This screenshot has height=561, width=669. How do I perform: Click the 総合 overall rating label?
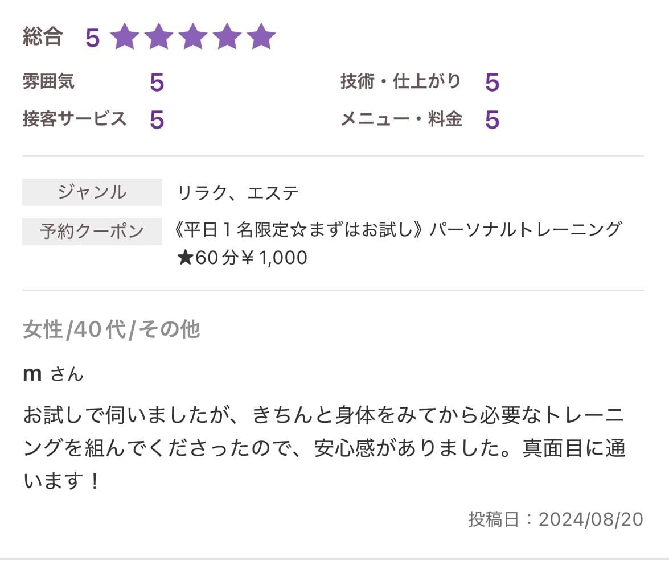tap(43, 37)
